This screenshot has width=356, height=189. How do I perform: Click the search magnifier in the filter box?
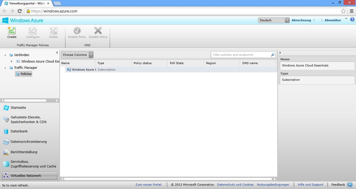(273, 55)
